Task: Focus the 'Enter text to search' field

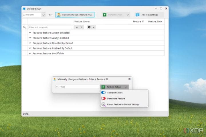Action: (51, 27)
